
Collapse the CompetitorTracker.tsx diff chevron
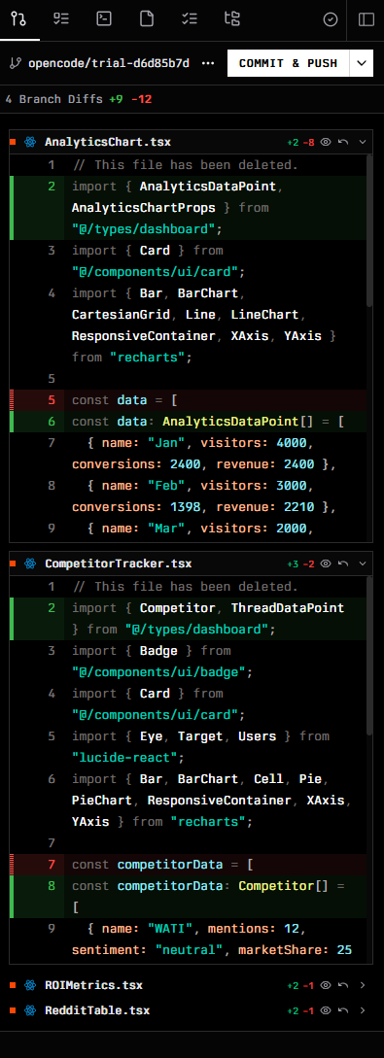click(363, 563)
